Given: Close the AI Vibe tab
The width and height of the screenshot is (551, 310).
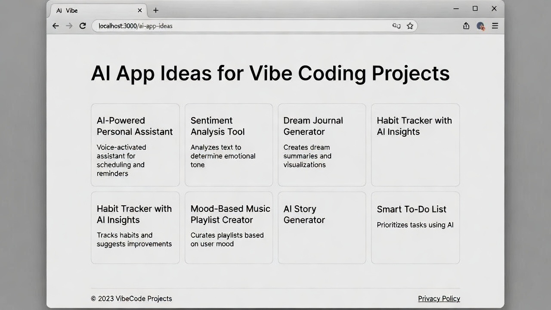Looking at the screenshot, I should tap(140, 10).
